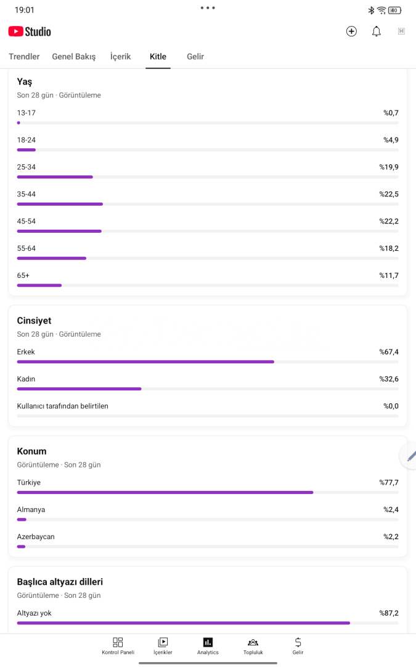Switch to the İçerik tab
The image size is (416, 667).
[121, 57]
